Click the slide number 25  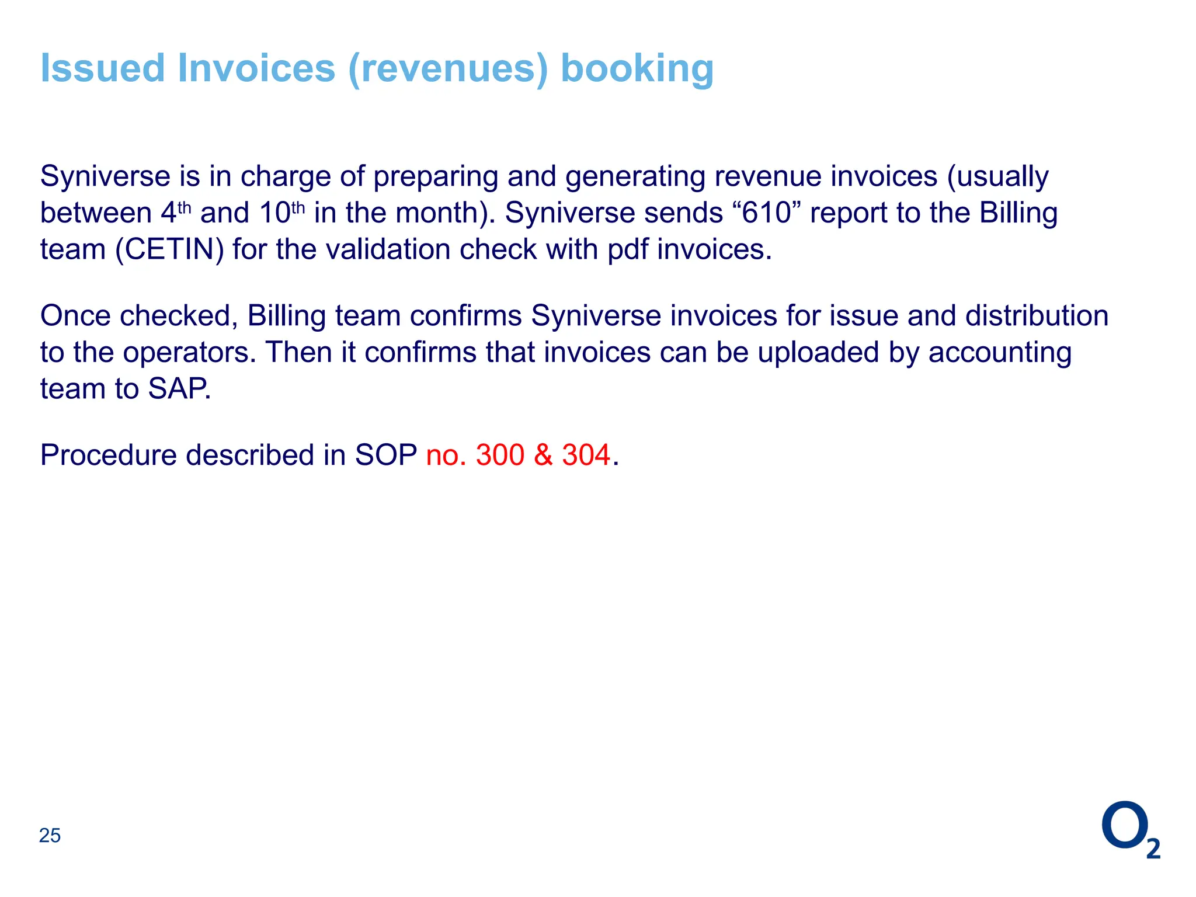[x=50, y=836]
